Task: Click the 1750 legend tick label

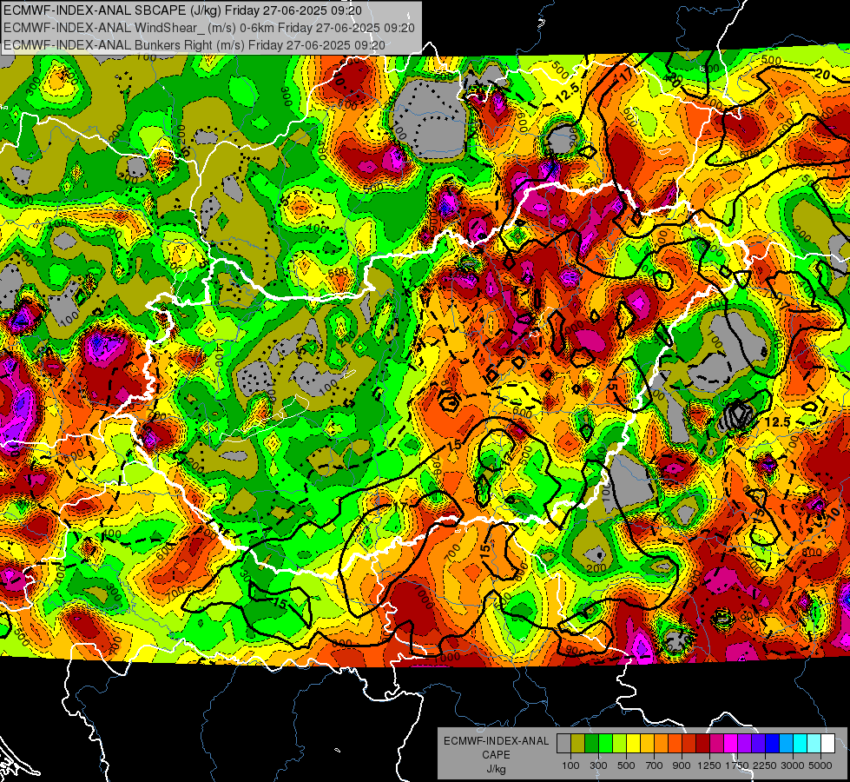Action: click(737, 765)
